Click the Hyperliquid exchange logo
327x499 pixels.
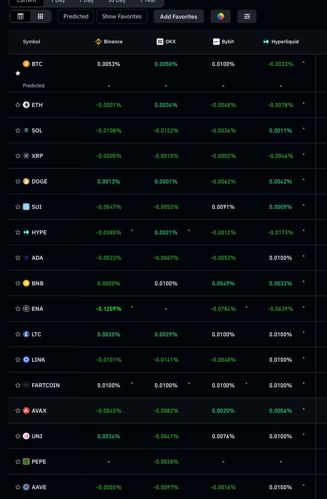[x=266, y=42]
